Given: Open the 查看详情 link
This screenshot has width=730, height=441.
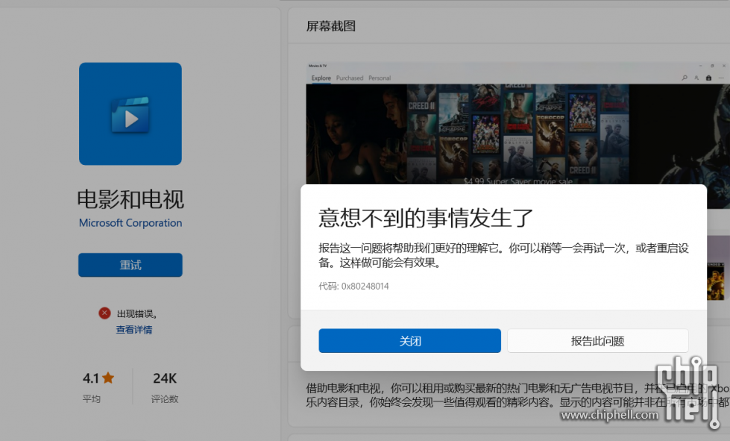Looking at the screenshot, I should coord(134,330).
